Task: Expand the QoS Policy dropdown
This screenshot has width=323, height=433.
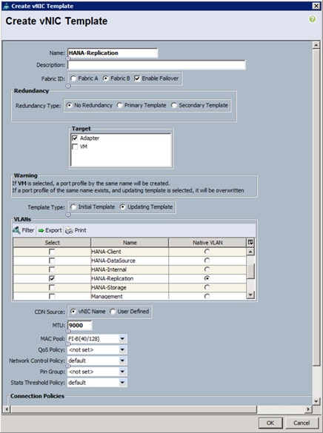Action: [123, 350]
